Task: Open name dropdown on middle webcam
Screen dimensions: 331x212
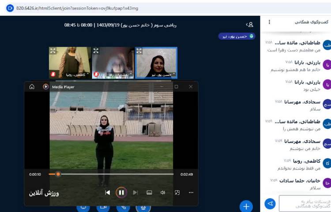Action: 120,75
